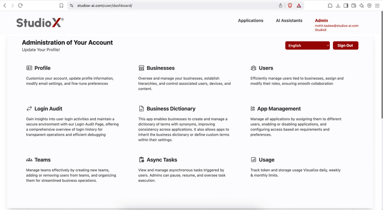The height and width of the screenshot is (210, 383).
Task: Click the StudioX text under Admin
Action: (321, 30)
